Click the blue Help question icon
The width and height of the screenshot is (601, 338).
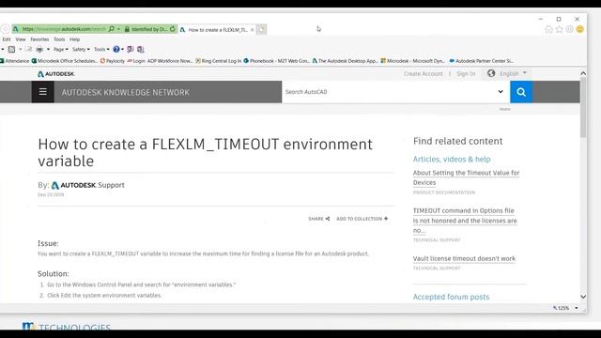(x=116, y=50)
